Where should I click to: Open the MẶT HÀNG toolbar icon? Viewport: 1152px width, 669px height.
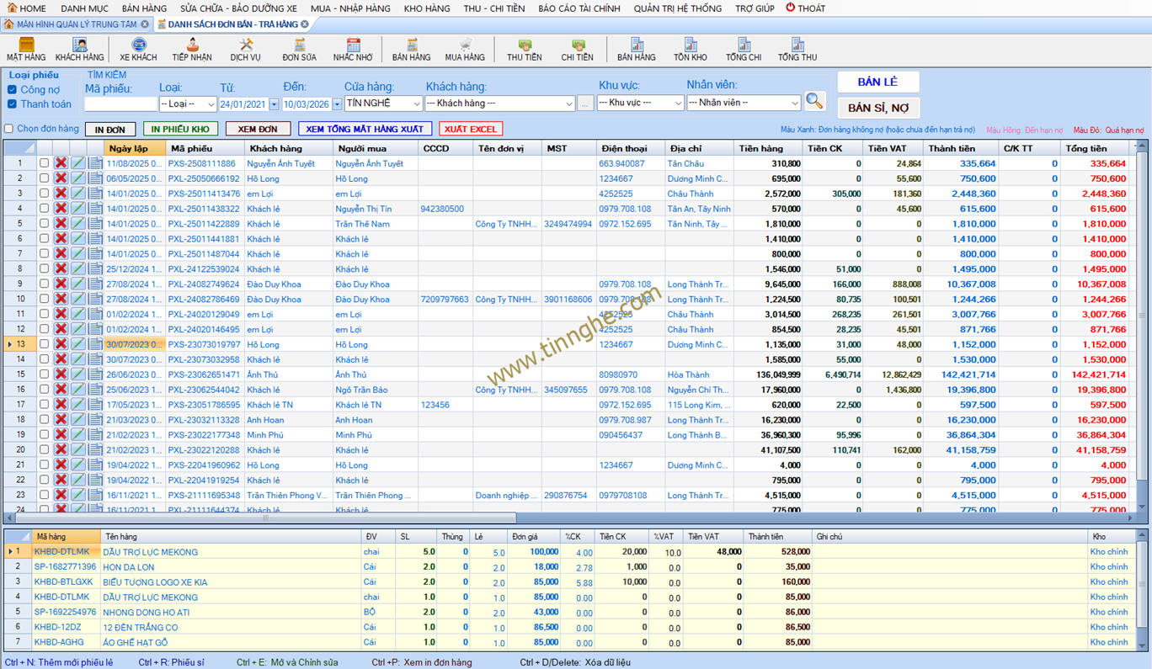point(26,49)
